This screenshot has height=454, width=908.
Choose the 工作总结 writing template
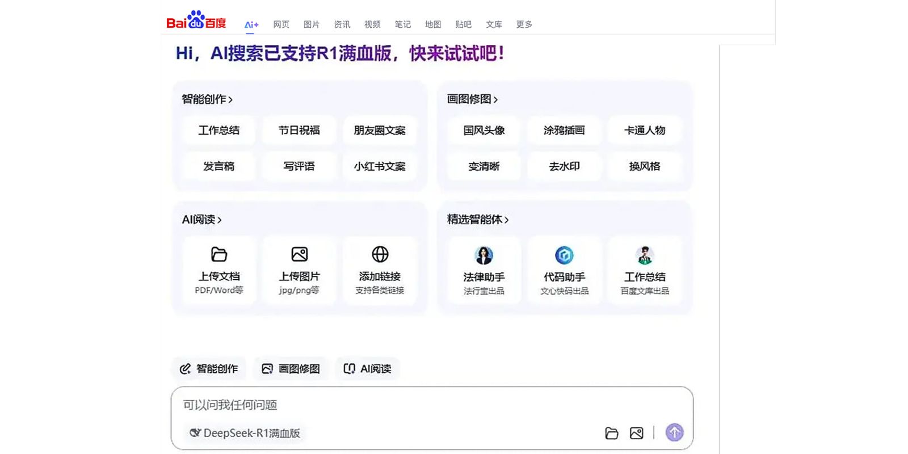(219, 131)
